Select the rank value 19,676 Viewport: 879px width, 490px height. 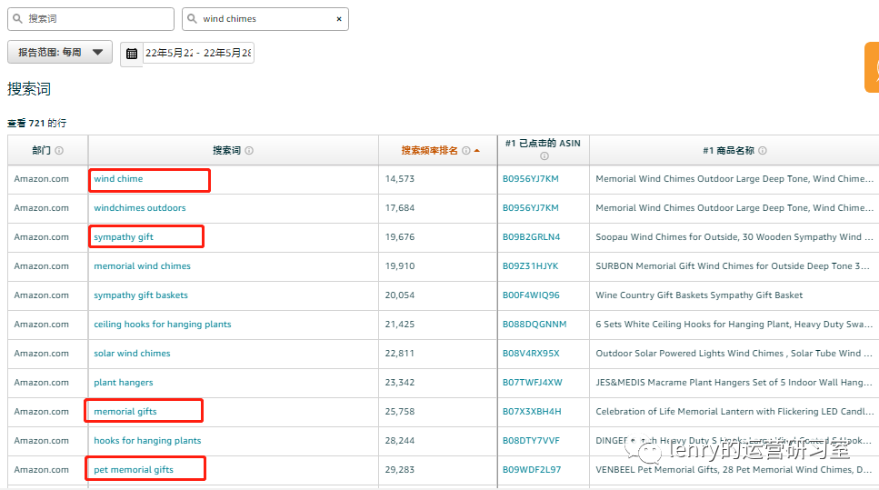tap(400, 237)
